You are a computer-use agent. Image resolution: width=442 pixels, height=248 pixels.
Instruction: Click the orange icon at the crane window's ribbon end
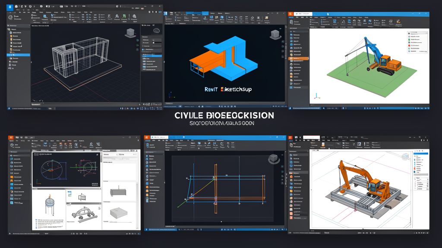tap(398, 22)
